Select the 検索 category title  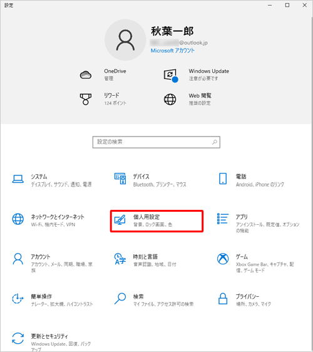pyautogui.click(x=138, y=296)
